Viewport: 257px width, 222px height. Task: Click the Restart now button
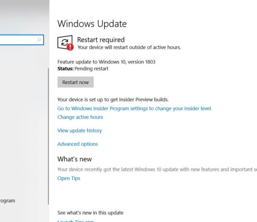coord(76,82)
